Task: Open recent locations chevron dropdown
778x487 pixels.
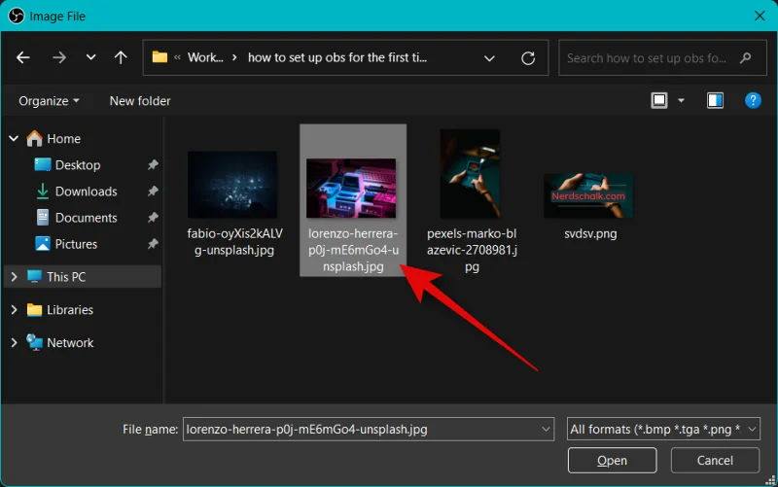Action: point(90,57)
